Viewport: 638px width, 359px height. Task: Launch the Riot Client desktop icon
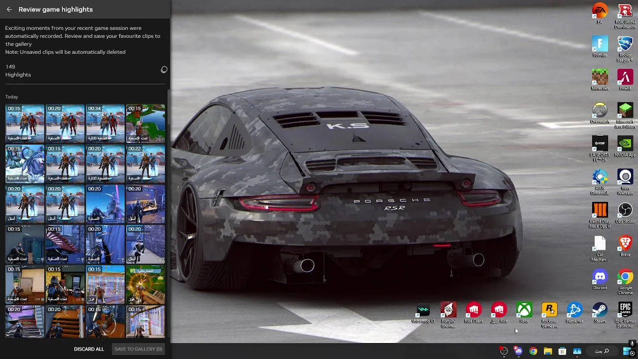pos(474,313)
